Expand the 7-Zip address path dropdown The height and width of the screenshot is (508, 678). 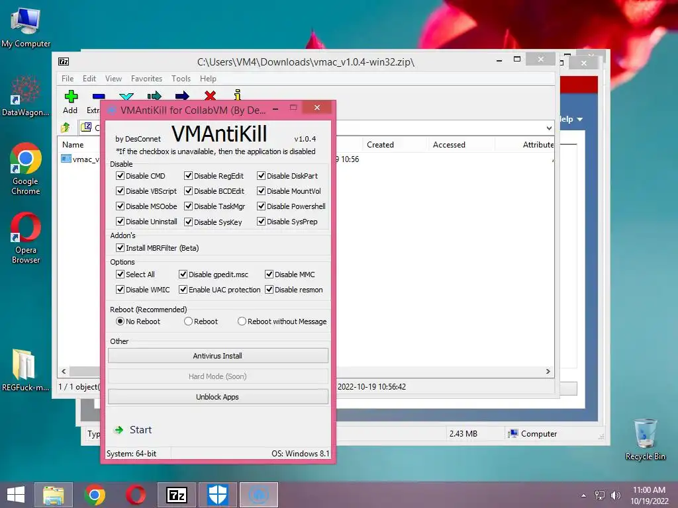pos(549,128)
